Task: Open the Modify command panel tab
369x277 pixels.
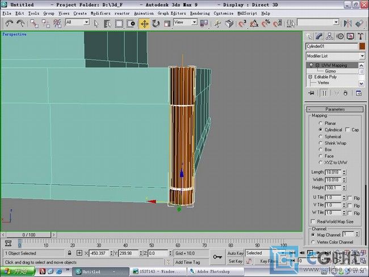Action: coord(319,36)
